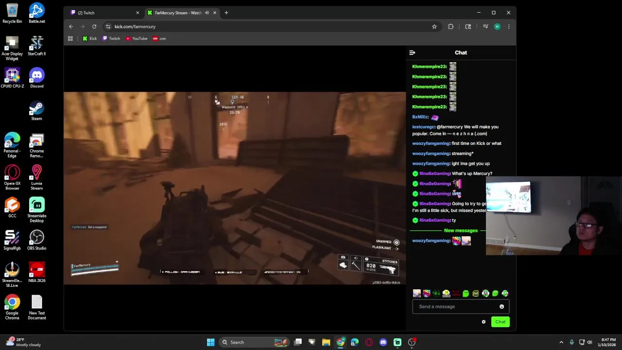The height and width of the screenshot is (350, 622).
Task: Open chat settings gear icon
Action: [484, 322]
